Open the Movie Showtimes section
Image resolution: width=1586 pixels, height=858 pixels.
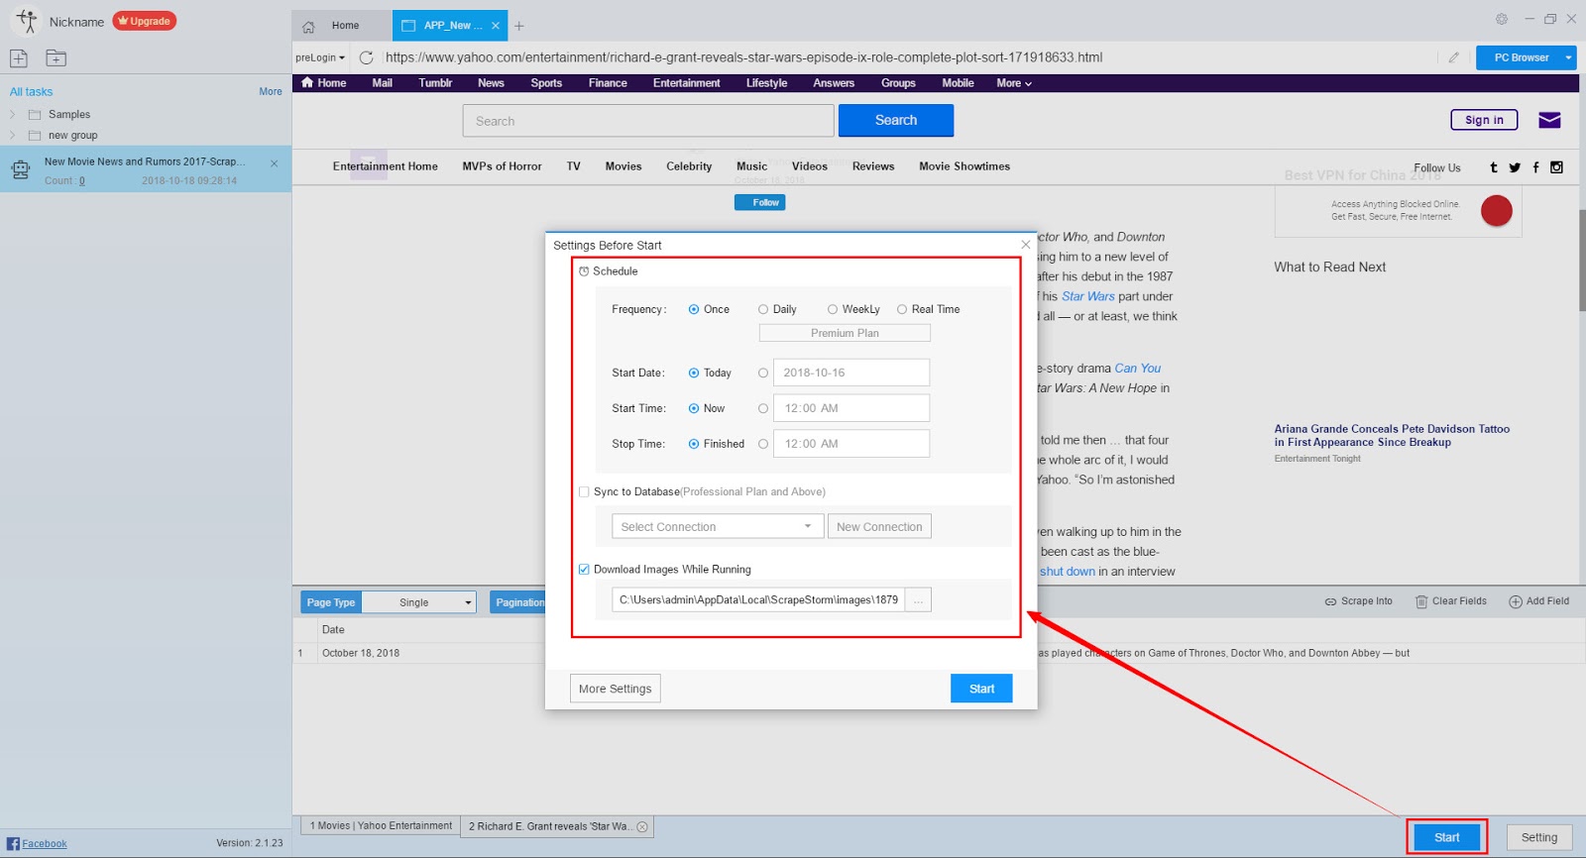coord(964,166)
